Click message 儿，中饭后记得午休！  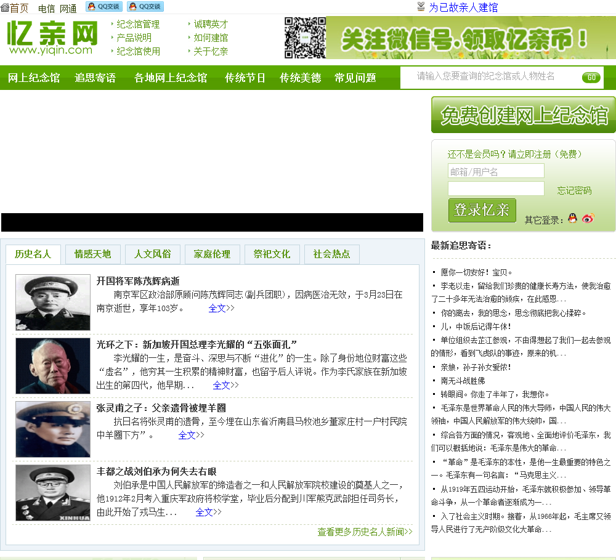click(x=476, y=327)
